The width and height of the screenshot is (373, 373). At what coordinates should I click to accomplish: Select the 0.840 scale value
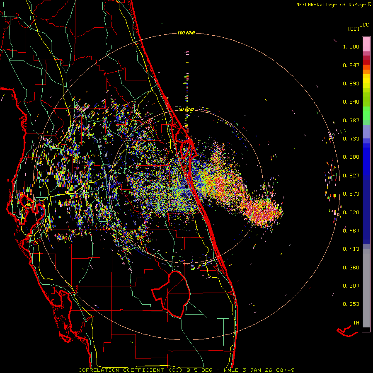[x=351, y=102]
